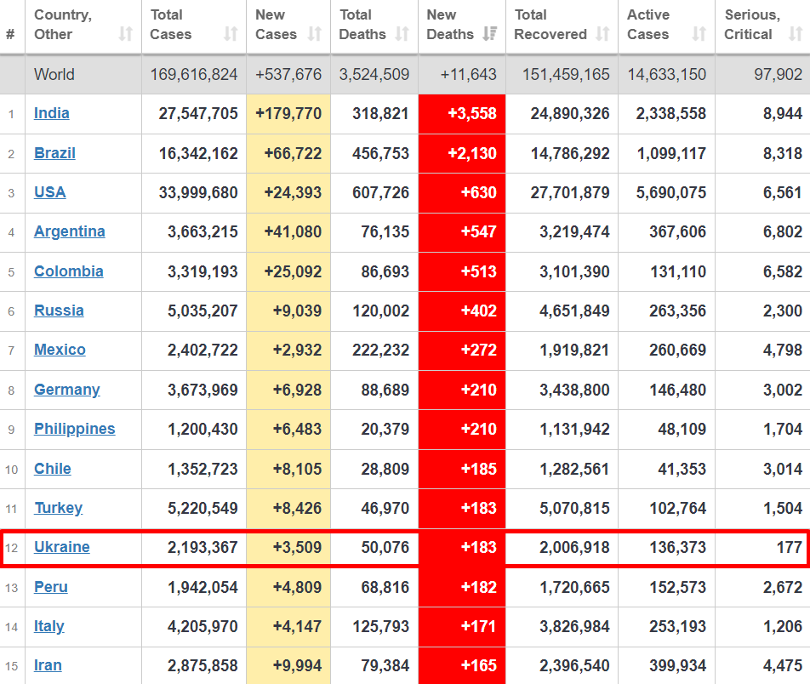
Task: Click the Total Deaths sort arrows icon
Action: coord(402,34)
